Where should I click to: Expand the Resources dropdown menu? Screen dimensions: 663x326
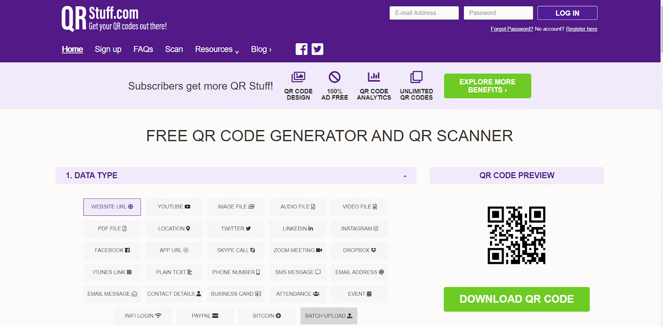(217, 50)
